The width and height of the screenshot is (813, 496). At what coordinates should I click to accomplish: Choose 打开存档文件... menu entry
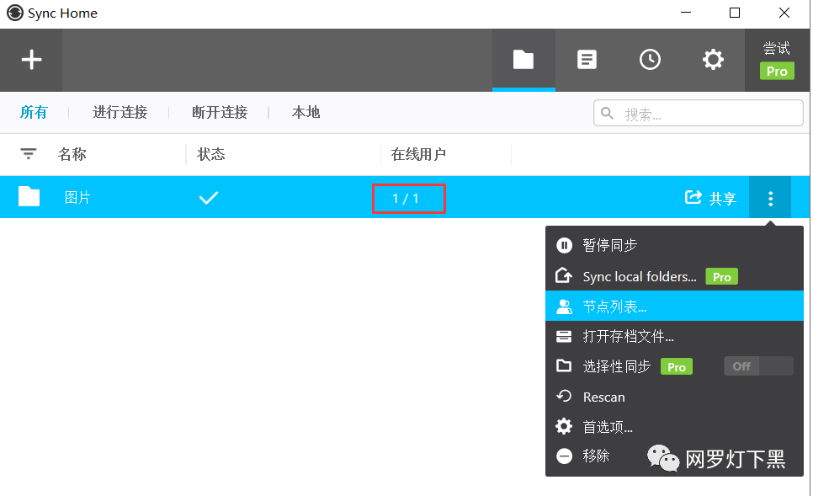pyautogui.click(x=675, y=336)
